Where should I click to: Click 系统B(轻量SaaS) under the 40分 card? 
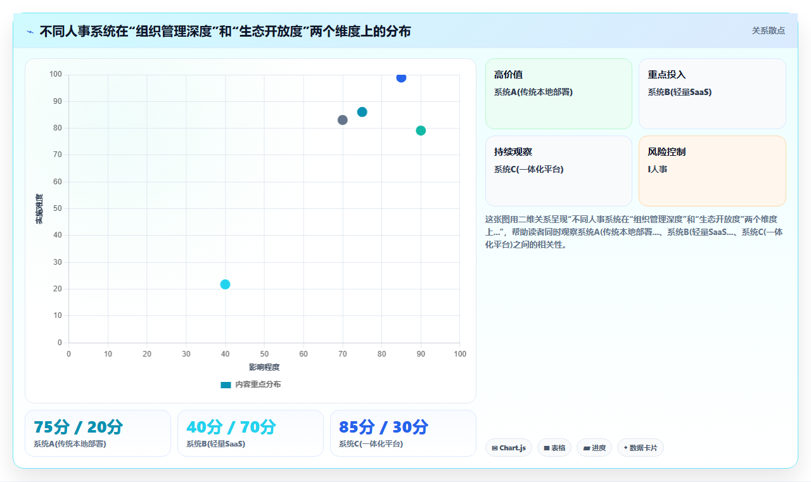click(215, 444)
